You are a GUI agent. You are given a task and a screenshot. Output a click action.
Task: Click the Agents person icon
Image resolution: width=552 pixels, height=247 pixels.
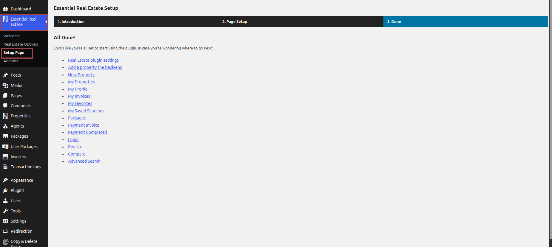pos(5,126)
